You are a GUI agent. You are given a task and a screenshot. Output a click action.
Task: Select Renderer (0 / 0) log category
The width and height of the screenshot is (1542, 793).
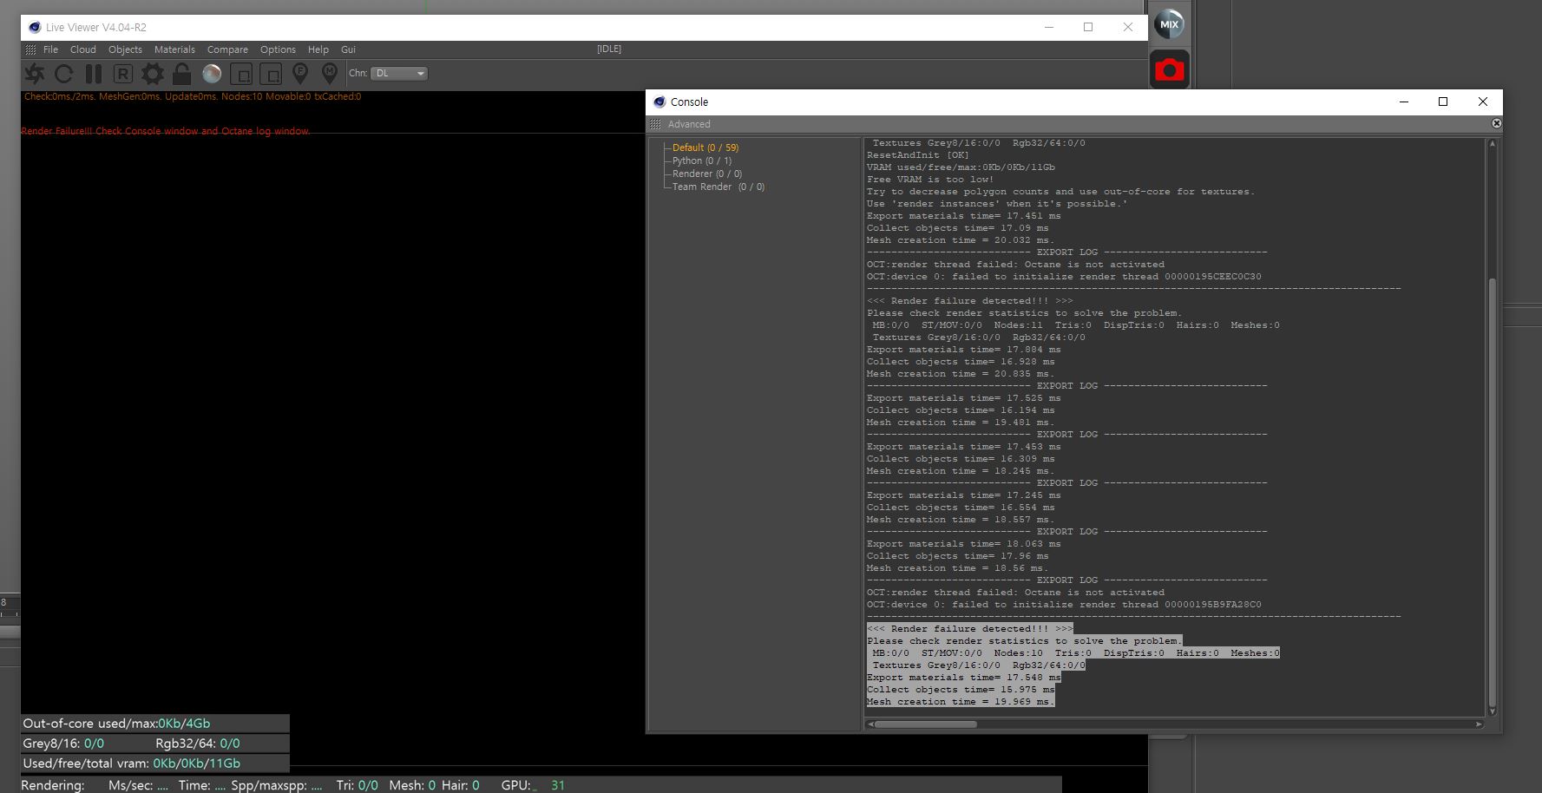(707, 174)
